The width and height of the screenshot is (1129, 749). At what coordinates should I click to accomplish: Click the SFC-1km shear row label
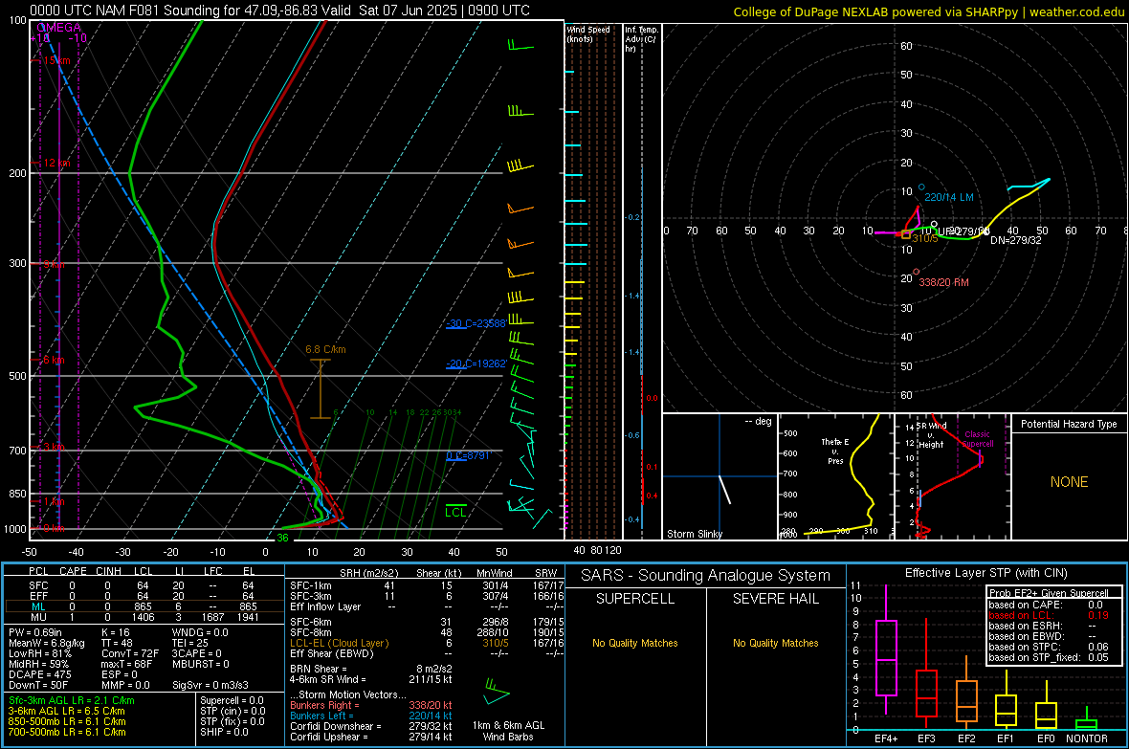pos(311,585)
